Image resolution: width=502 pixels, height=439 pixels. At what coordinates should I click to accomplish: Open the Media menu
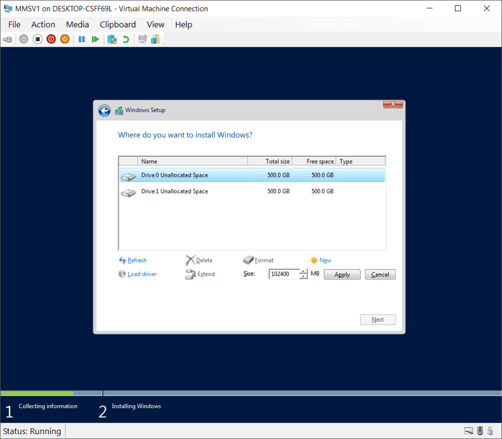coord(77,25)
